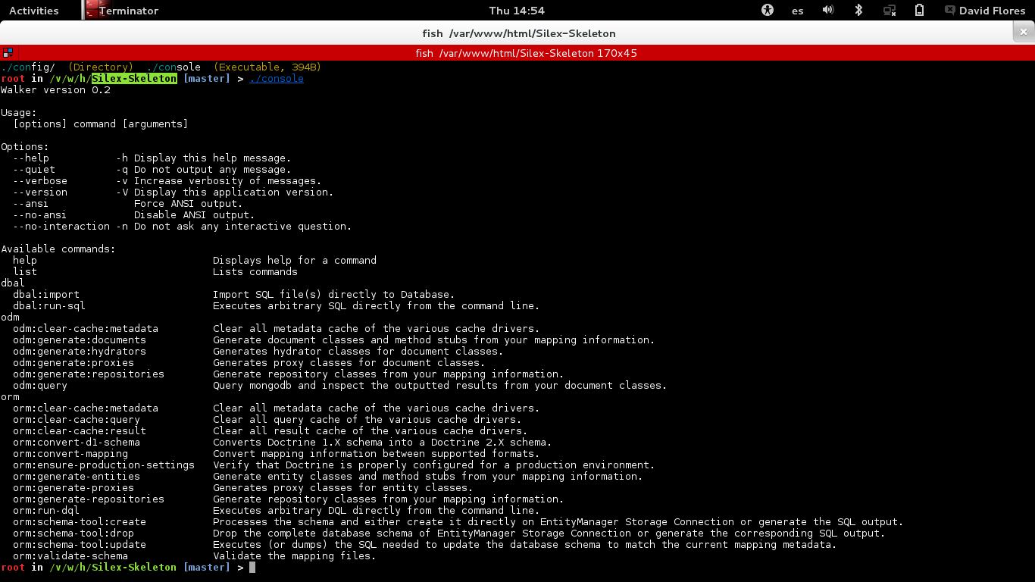Viewport: 1035px width, 582px height.
Task: Open the 'es' keyboard layout selector
Action: point(798,11)
